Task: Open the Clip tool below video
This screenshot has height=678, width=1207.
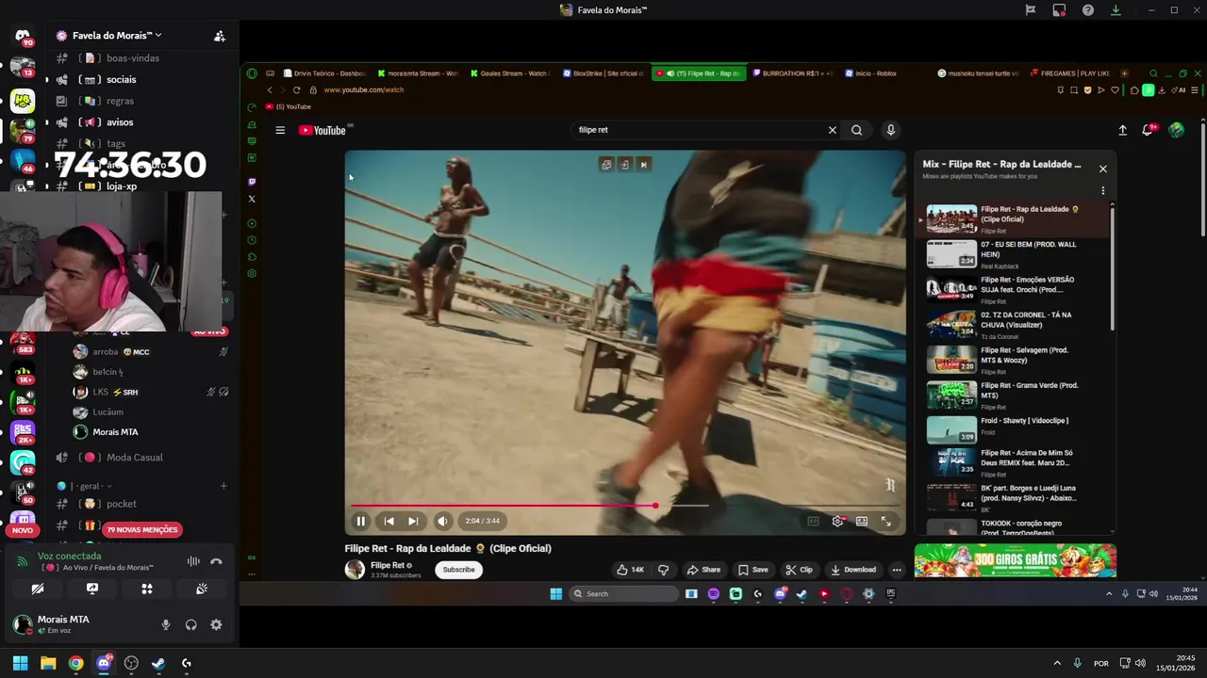Action: pos(799,570)
